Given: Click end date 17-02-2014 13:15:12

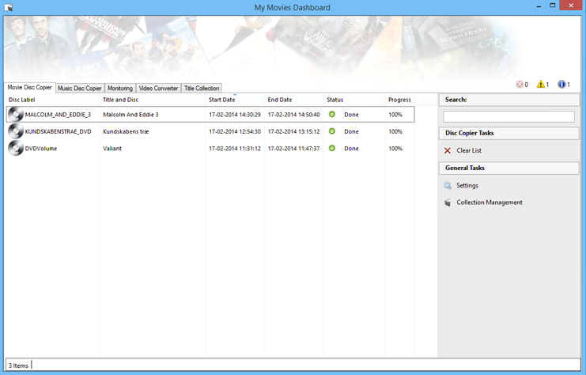Looking at the screenshot, I should [293, 131].
